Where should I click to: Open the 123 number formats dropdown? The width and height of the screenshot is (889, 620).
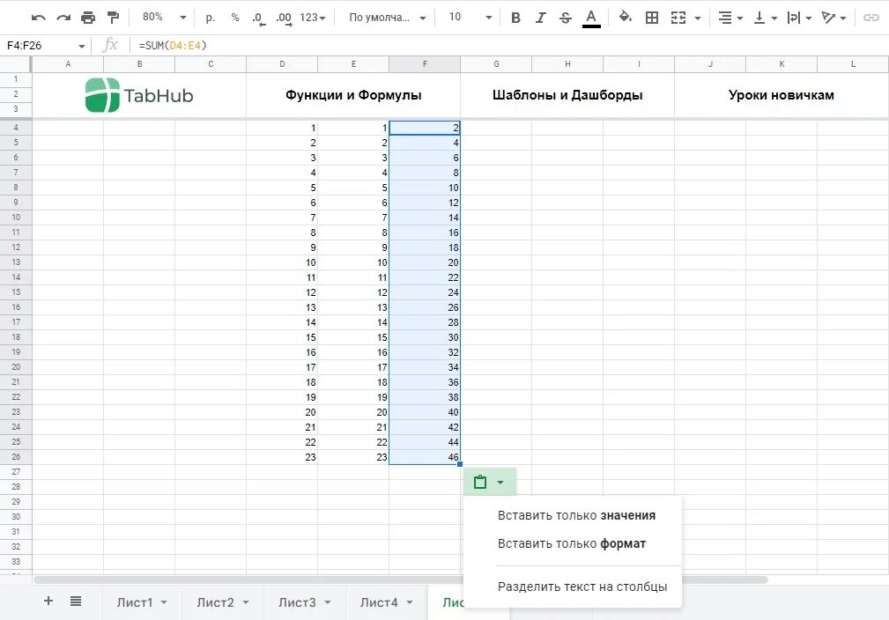pyautogui.click(x=313, y=18)
